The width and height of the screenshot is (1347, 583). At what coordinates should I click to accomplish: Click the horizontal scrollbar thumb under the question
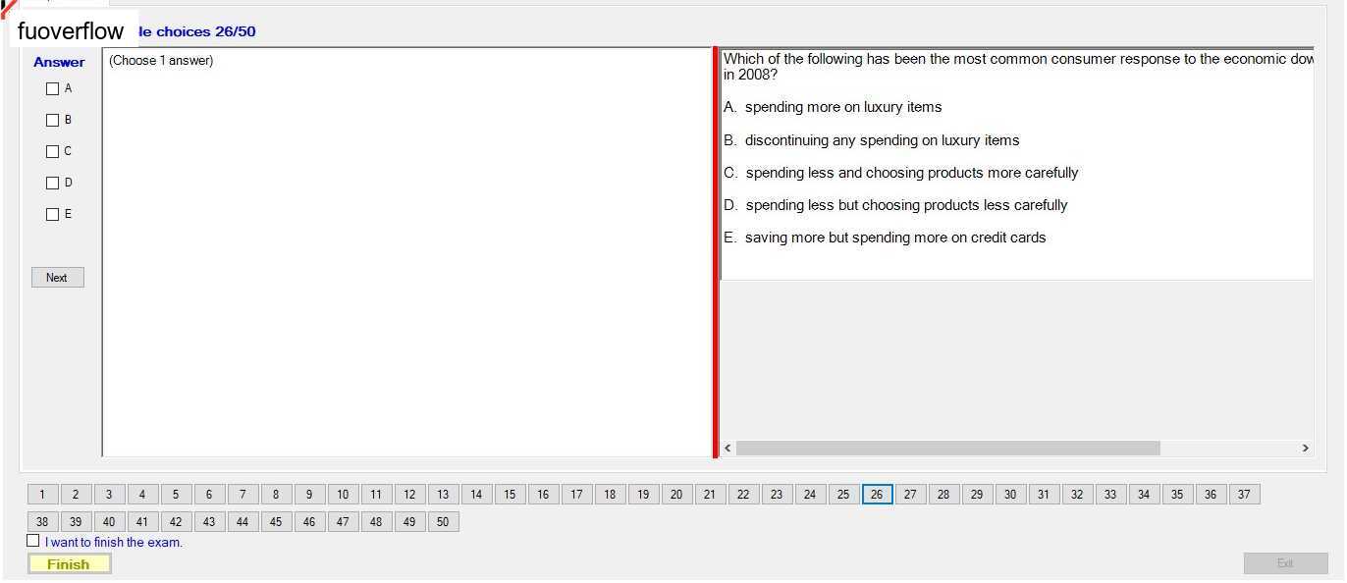(947, 448)
